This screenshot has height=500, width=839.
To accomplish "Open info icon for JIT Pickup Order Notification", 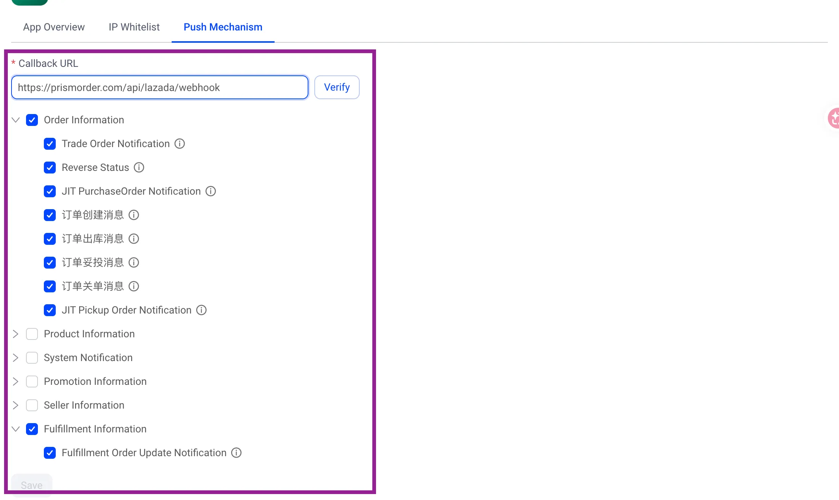I will tap(201, 310).
